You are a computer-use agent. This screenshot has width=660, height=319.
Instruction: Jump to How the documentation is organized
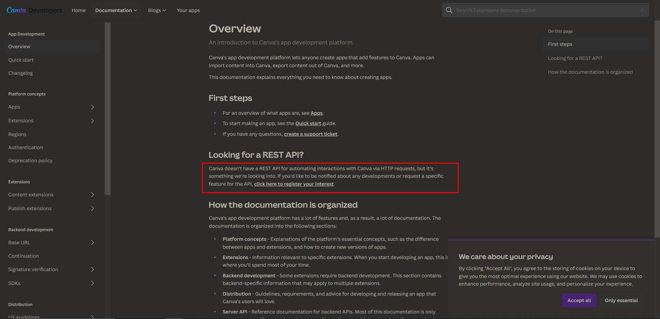590,72
